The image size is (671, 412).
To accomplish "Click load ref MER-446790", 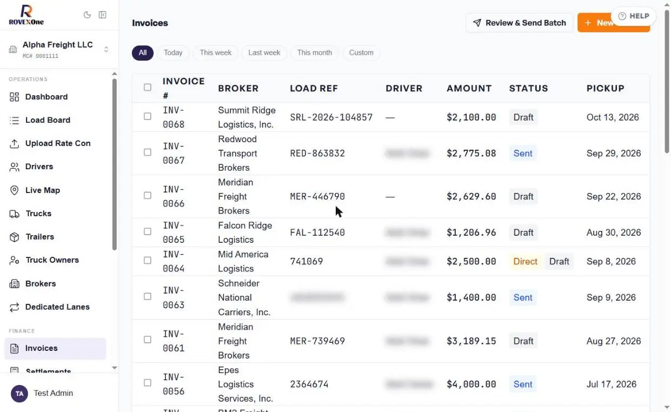I will (317, 196).
